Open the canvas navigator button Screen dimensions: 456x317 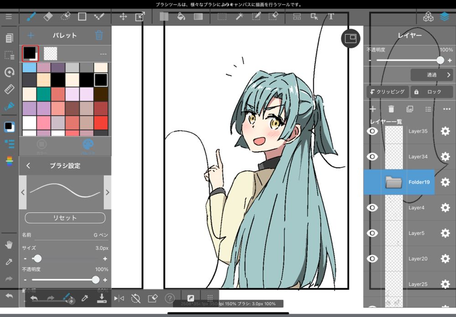[350, 38]
